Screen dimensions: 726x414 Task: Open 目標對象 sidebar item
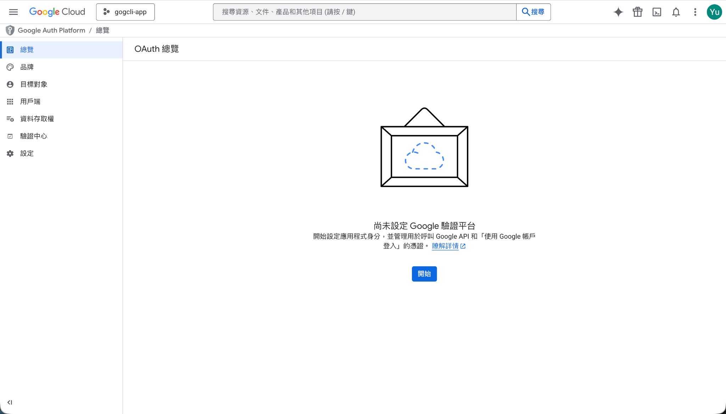pyautogui.click(x=34, y=84)
